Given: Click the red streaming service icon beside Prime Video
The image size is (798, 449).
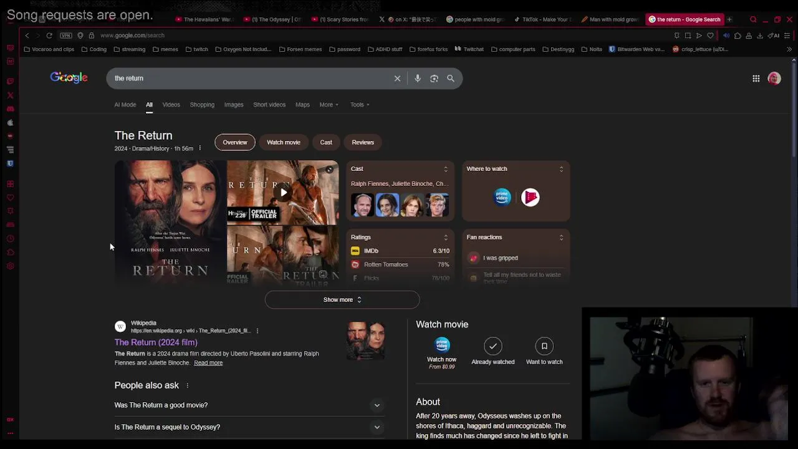Looking at the screenshot, I should [x=531, y=197].
